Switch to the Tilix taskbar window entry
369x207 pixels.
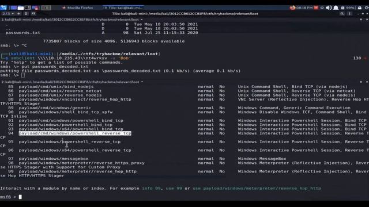tap(123, 7)
